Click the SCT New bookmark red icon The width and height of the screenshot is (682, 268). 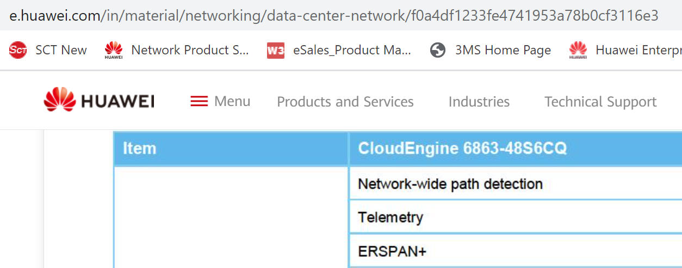[x=18, y=50]
